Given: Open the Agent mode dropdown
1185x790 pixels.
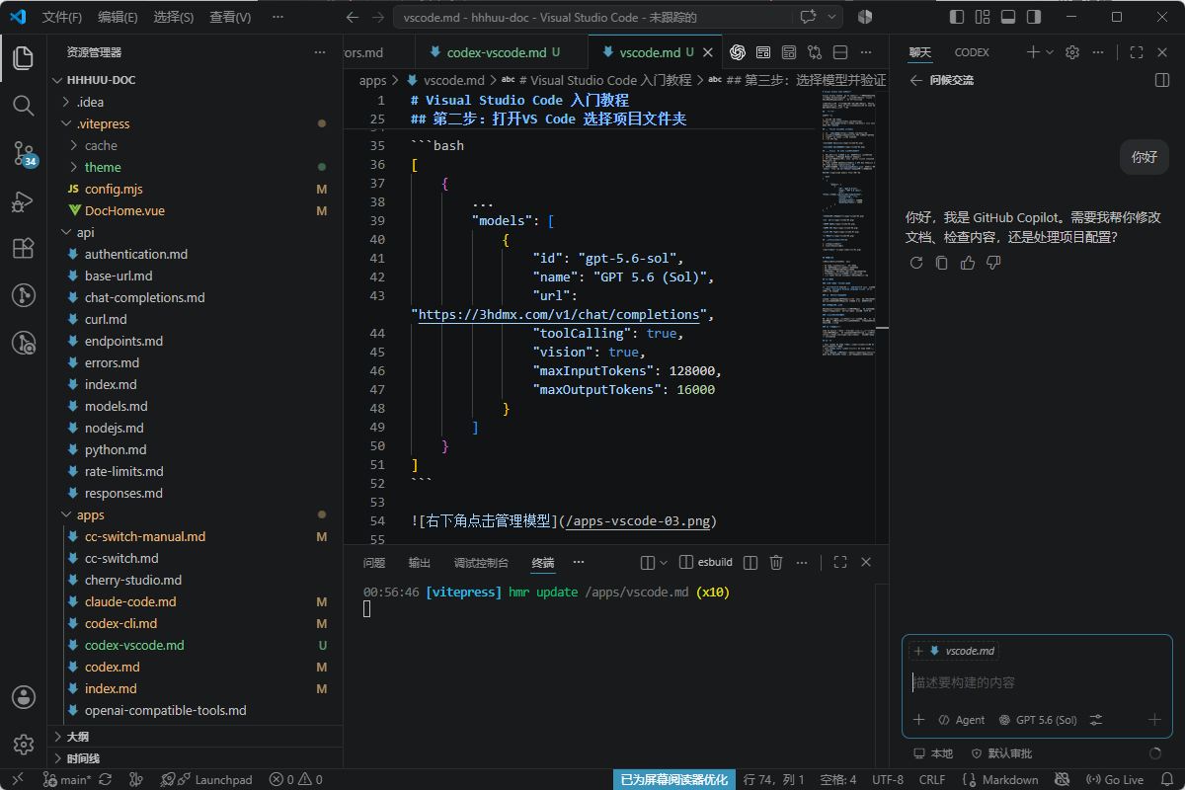Looking at the screenshot, I should 961,720.
